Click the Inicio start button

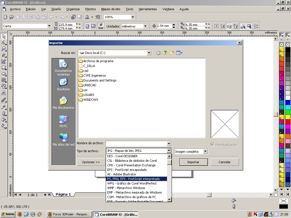tap(8, 214)
